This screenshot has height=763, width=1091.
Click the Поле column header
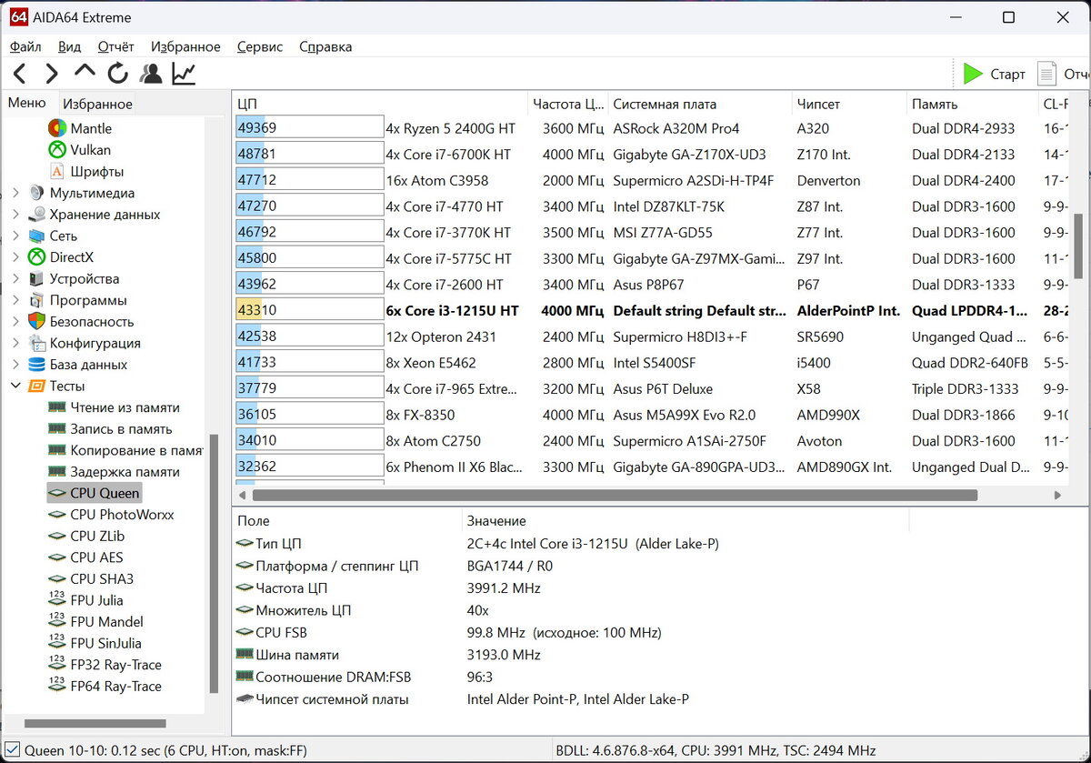click(x=346, y=521)
